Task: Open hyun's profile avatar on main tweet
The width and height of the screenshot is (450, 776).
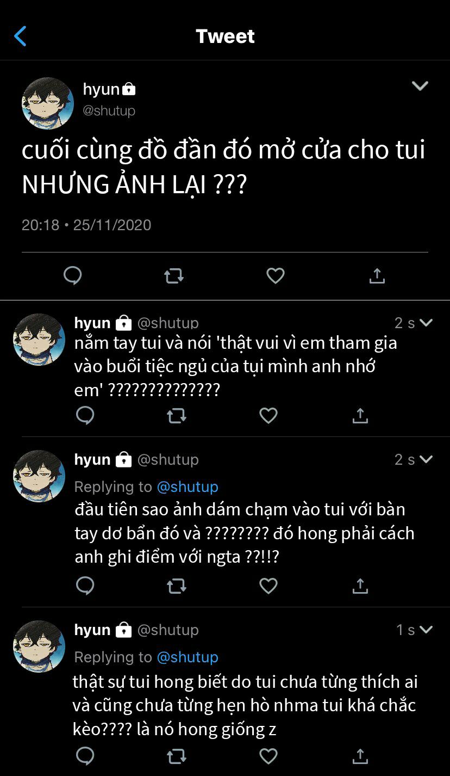Action: click(x=48, y=103)
